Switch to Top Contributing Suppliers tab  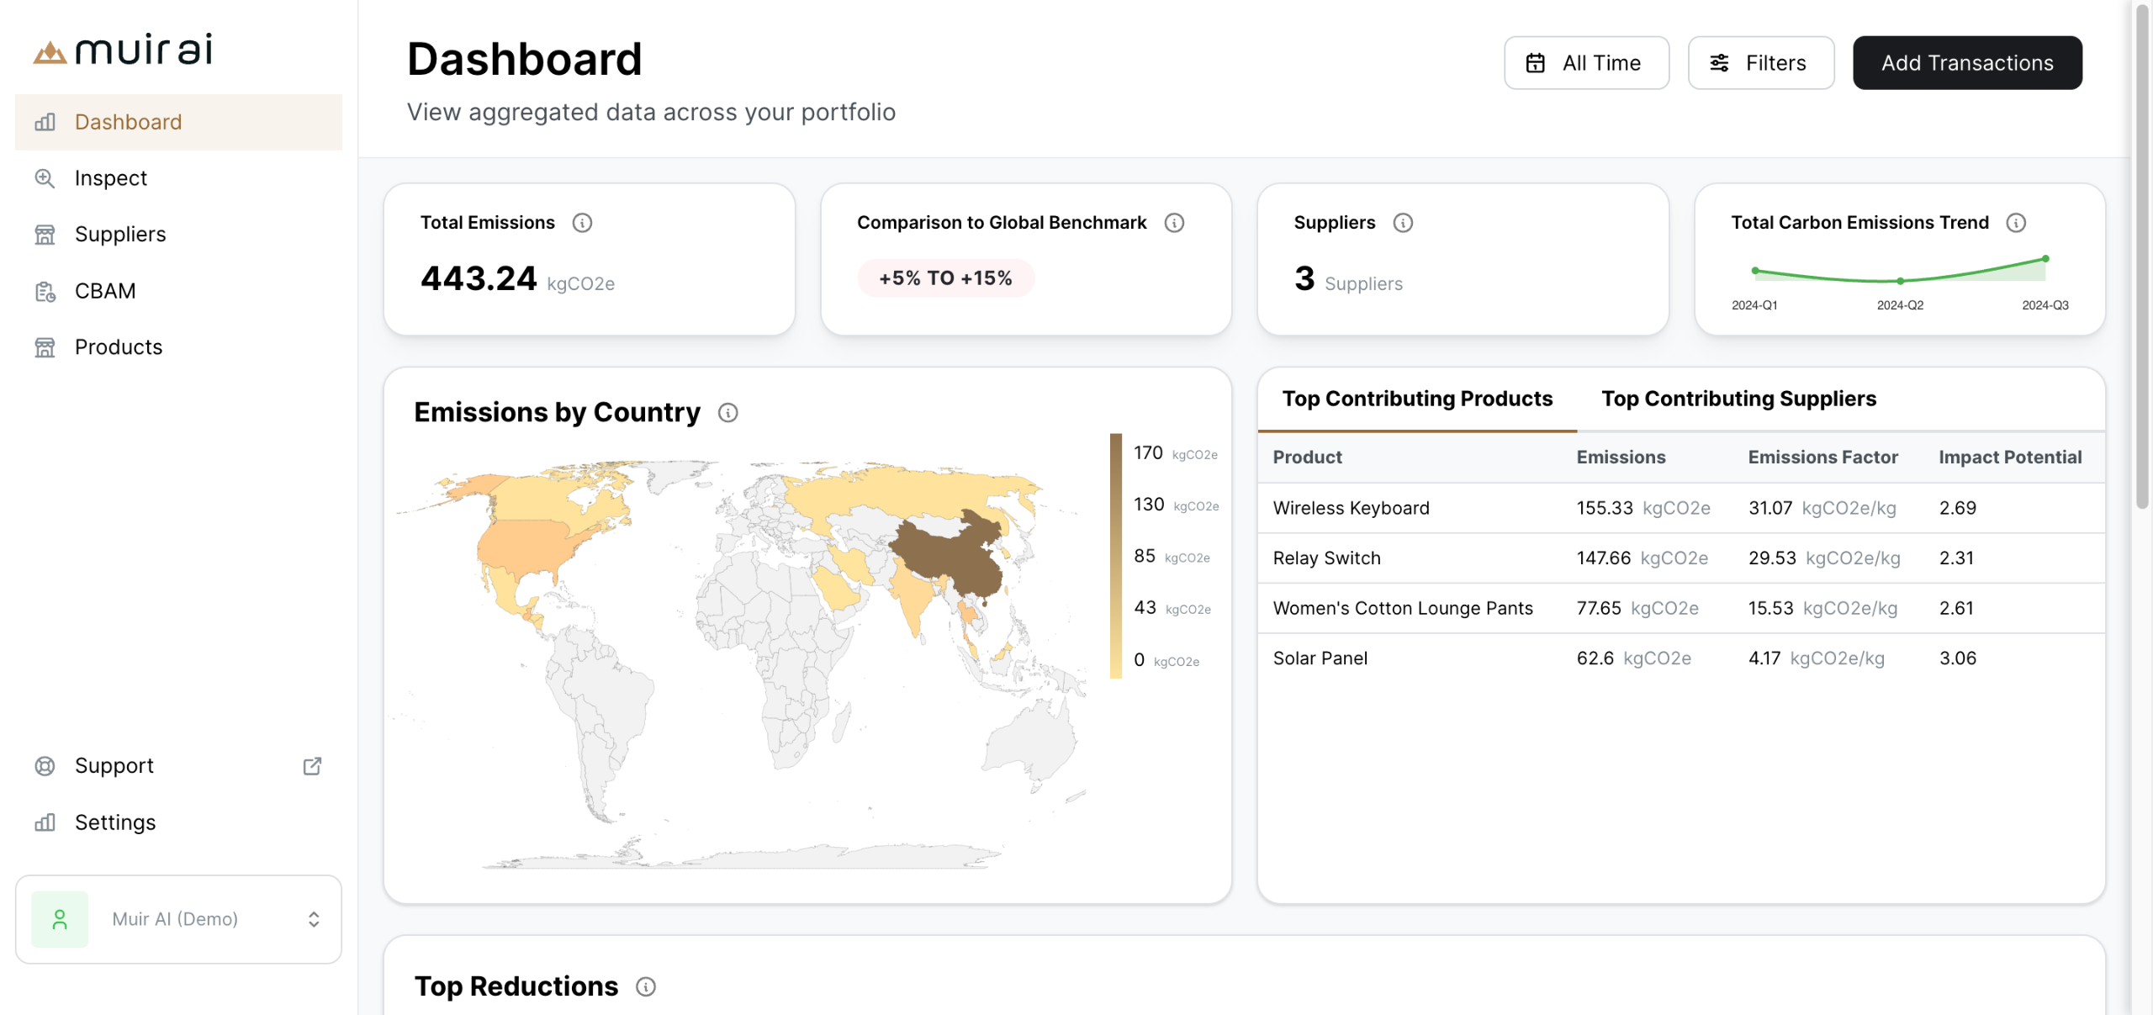(x=1738, y=399)
